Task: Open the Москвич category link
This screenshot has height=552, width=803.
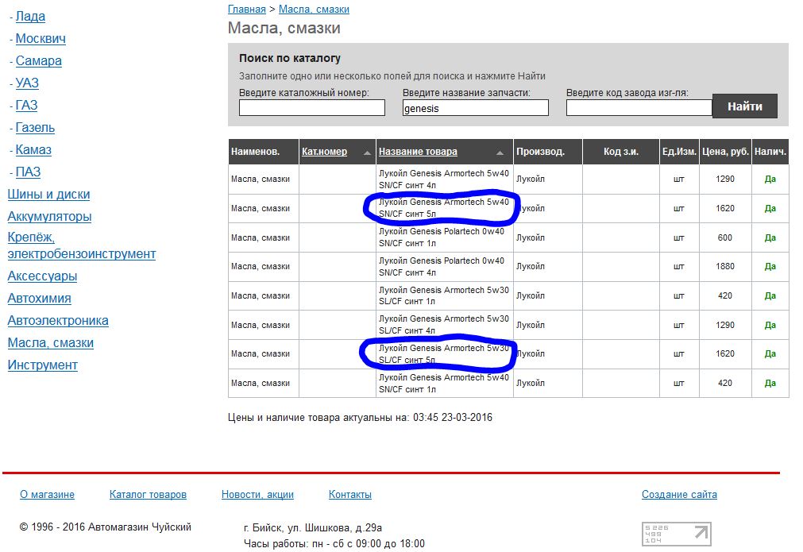Action: [41, 38]
